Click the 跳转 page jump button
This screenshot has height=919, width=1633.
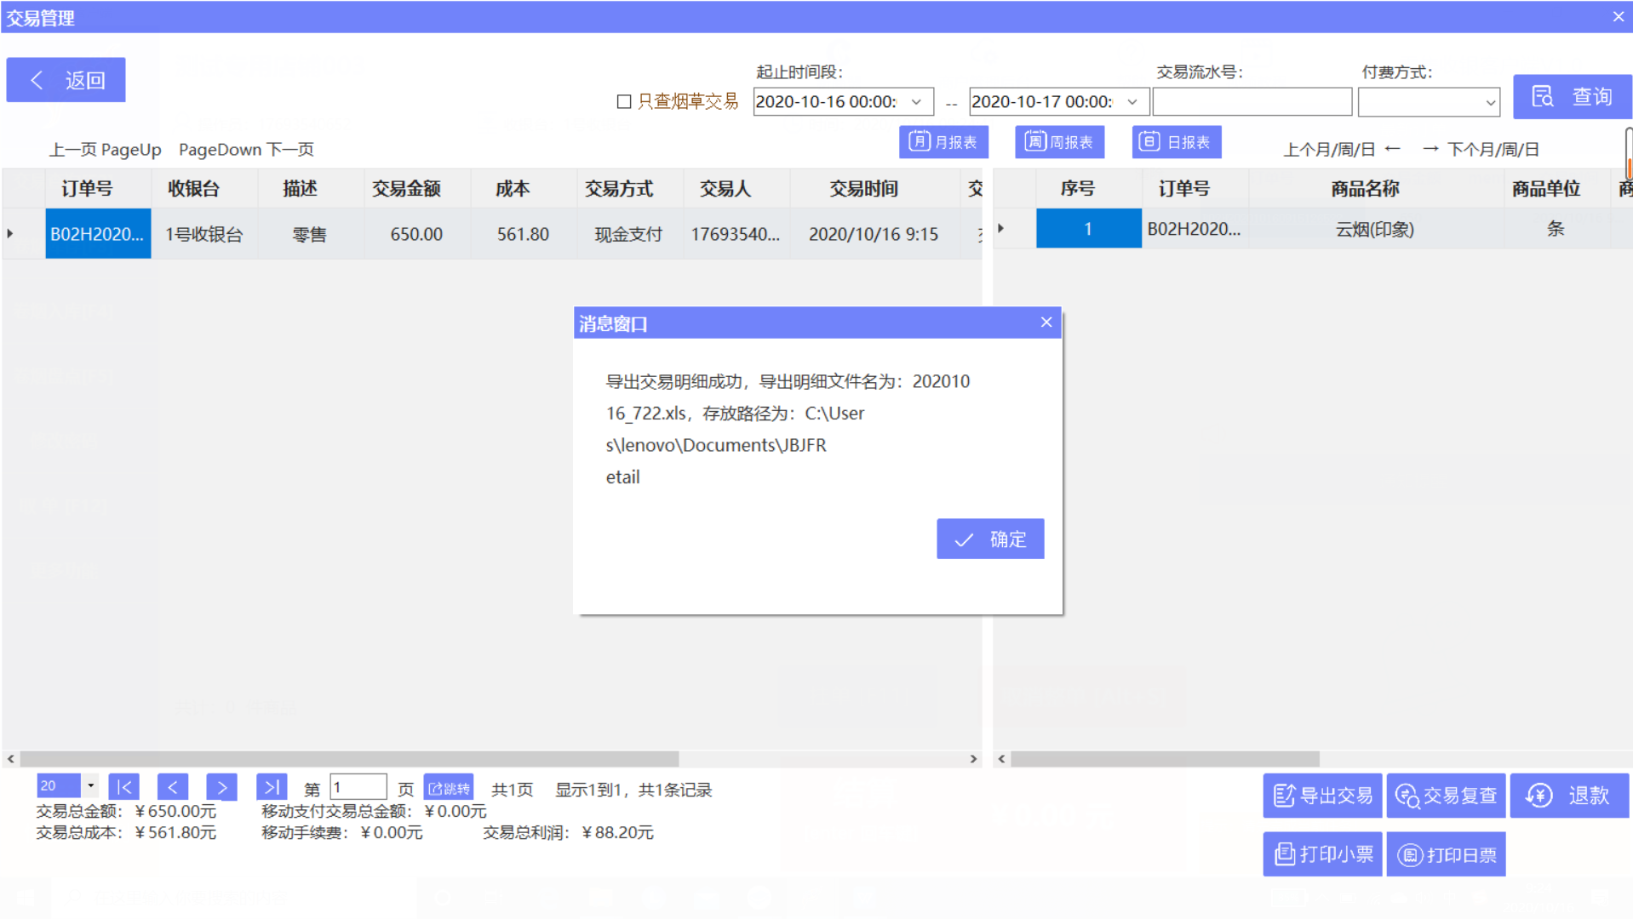pos(450,787)
